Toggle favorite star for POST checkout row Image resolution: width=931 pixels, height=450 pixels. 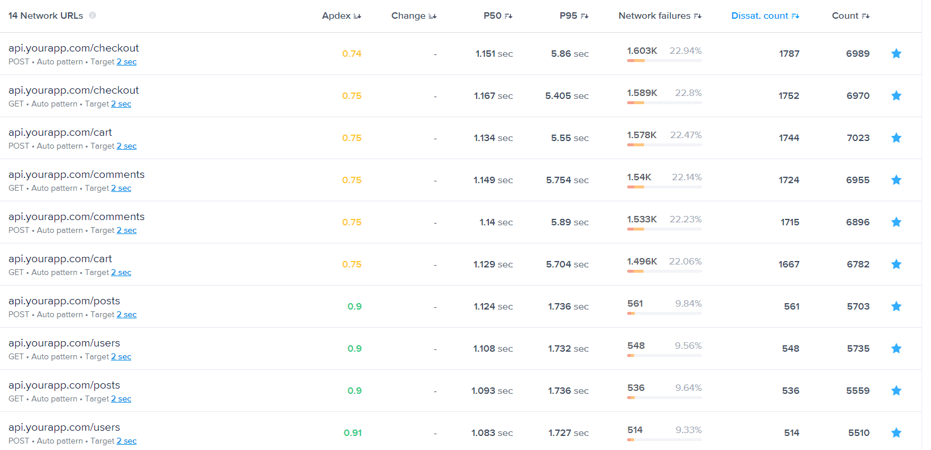coord(896,54)
